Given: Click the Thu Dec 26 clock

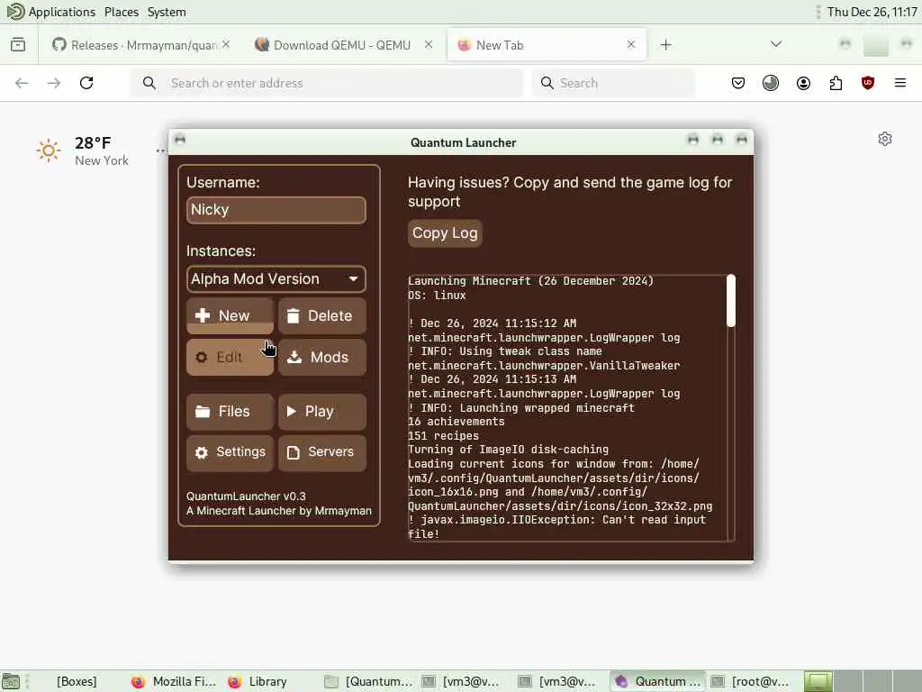Looking at the screenshot, I should click(x=872, y=12).
